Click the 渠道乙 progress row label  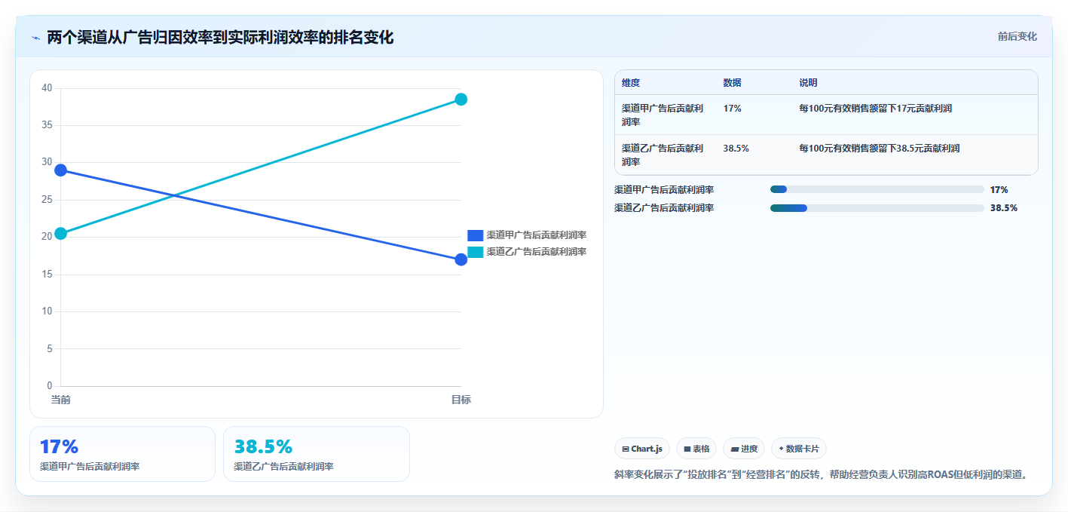click(664, 207)
